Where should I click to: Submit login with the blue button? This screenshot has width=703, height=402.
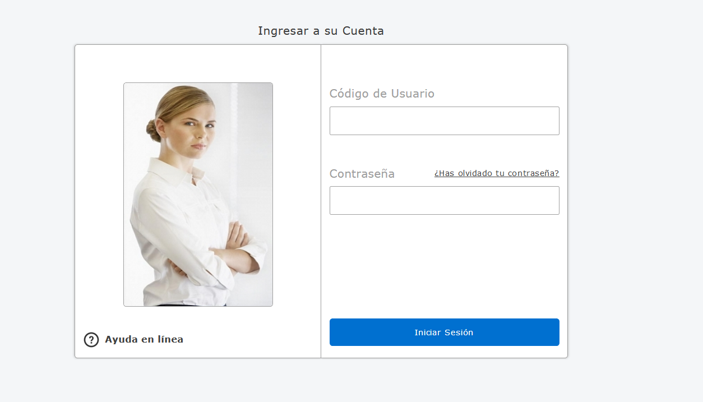444,332
